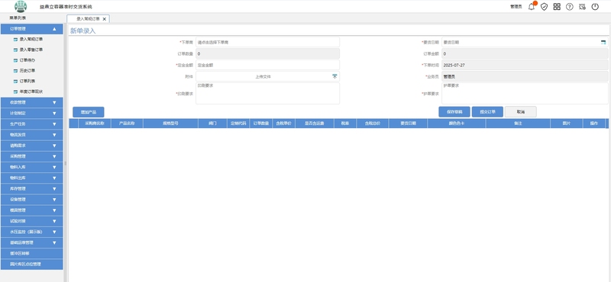Expand the 生产任务 menu section
The height and width of the screenshot is (282, 611).
[x=31, y=124]
